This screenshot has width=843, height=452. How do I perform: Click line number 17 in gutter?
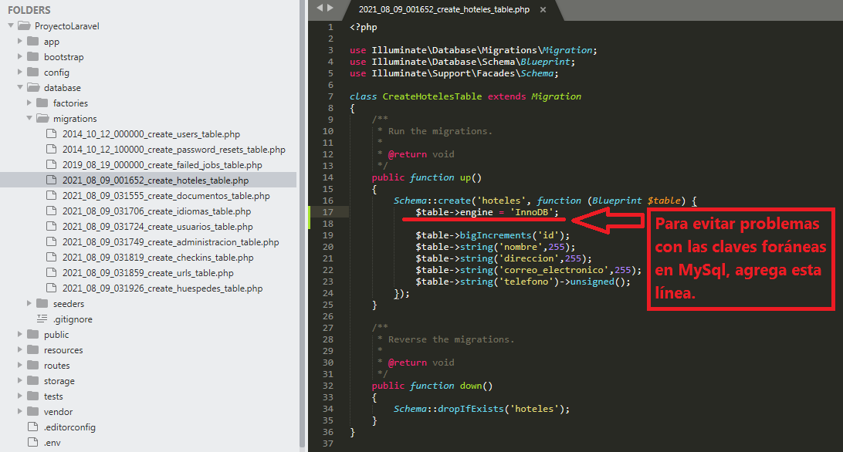(x=329, y=212)
